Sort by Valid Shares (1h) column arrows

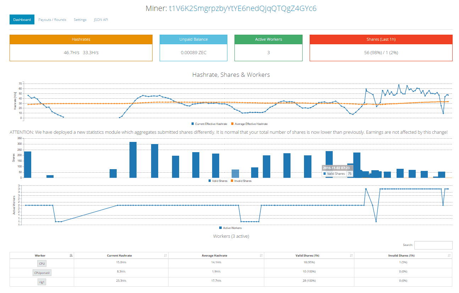pos(351,255)
